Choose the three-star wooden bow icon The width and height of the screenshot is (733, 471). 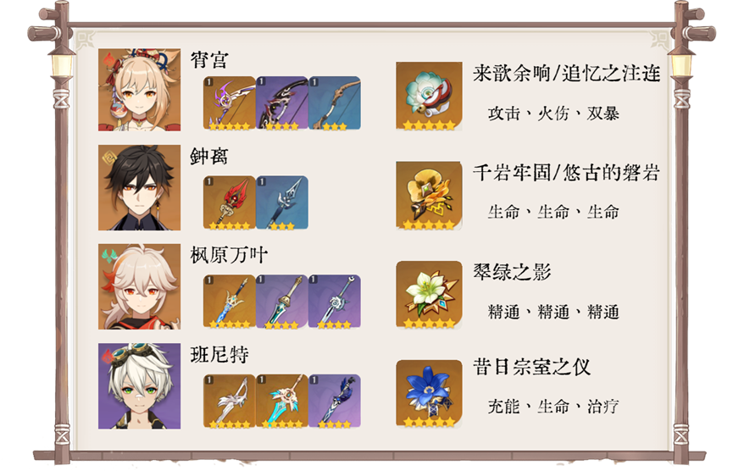click(x=335, y=103)
